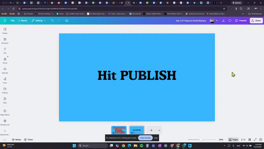This screenshot has width=264, height=149.
Task: Open the Apps panel
Action: click(5, 100)
